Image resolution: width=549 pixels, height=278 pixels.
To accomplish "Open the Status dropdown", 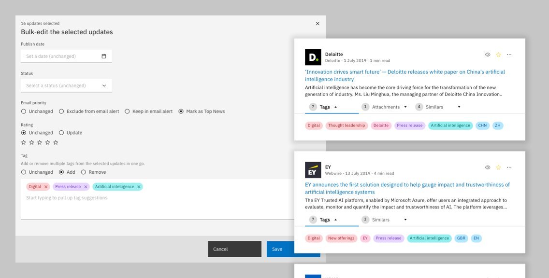I will click(67, 86).
